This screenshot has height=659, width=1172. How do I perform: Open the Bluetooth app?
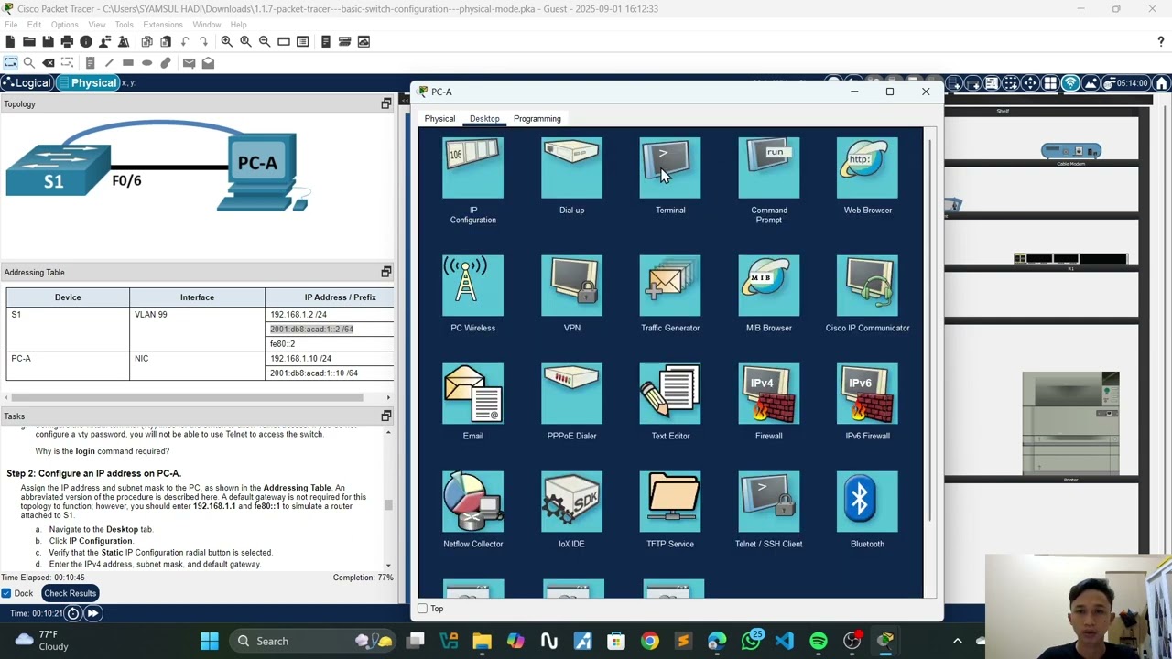pos(867,502)
